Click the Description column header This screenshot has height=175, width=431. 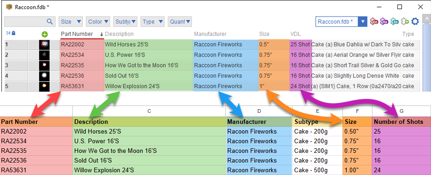click(119, 34)
